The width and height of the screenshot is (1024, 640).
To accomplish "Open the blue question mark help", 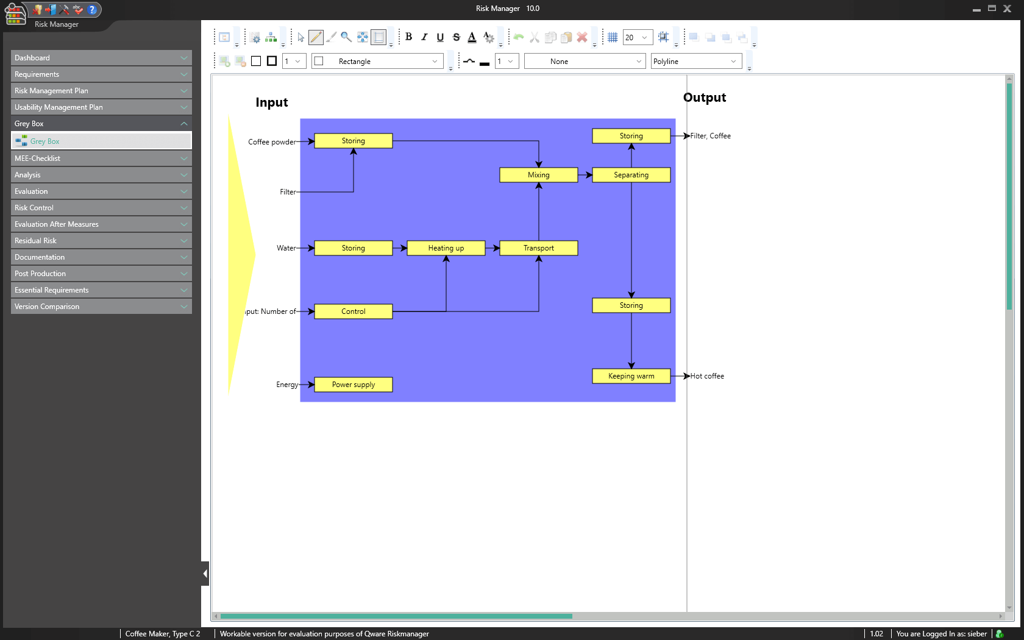I will click(92, 10).
